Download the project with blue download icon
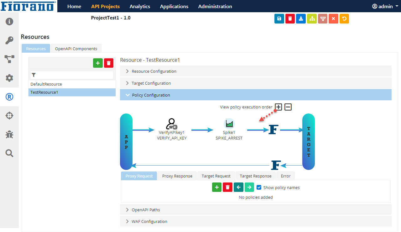Viewport: 401px width, 232px height. [301, 19]
